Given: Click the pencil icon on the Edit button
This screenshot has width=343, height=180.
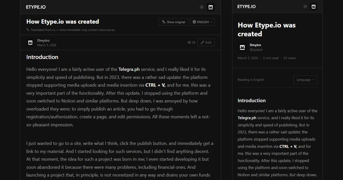Looking at the screenshot, I should pos(202,42).
